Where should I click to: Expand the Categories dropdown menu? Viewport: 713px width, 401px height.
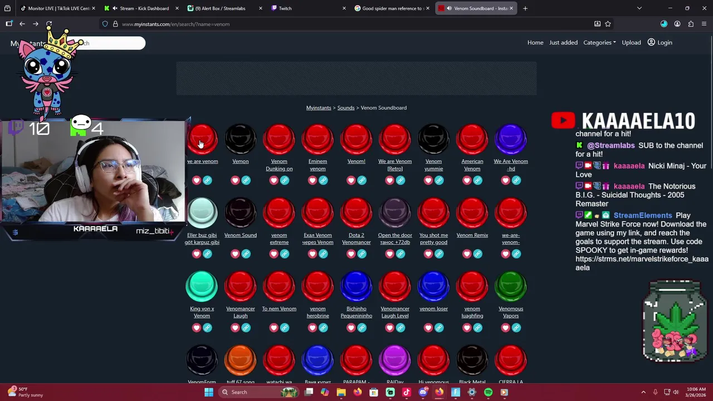tap(599, 42)
